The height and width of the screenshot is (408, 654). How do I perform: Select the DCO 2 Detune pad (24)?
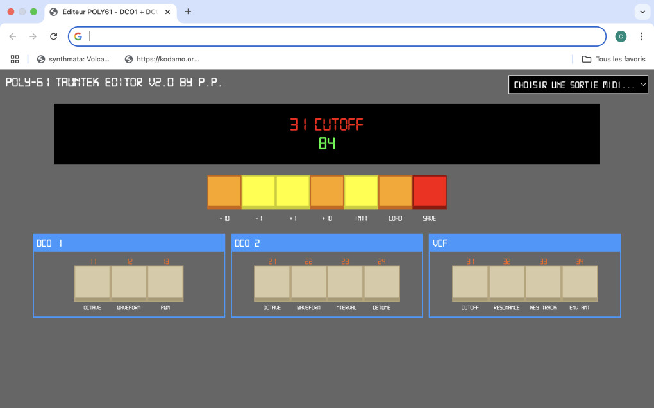382,284
